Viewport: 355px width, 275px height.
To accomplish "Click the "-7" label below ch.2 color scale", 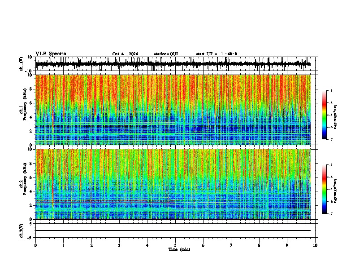I will click(x=330, y=213).
